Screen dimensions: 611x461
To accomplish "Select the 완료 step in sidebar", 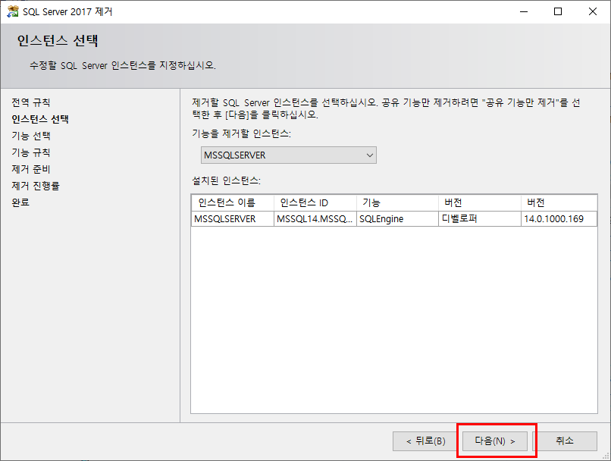I will (20, 202).
